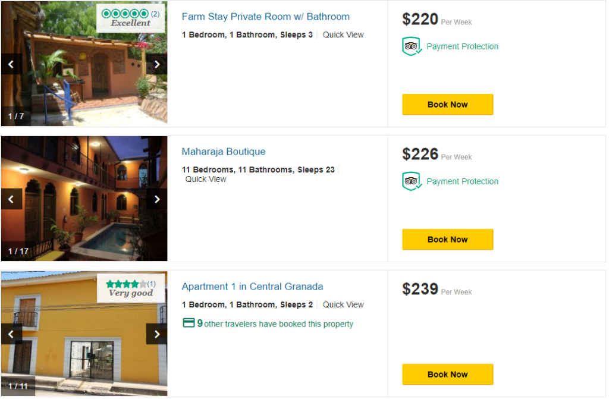Open the Maharaja Boutique listing title
Screen dimensions: 609x399
tap(224, 152)
